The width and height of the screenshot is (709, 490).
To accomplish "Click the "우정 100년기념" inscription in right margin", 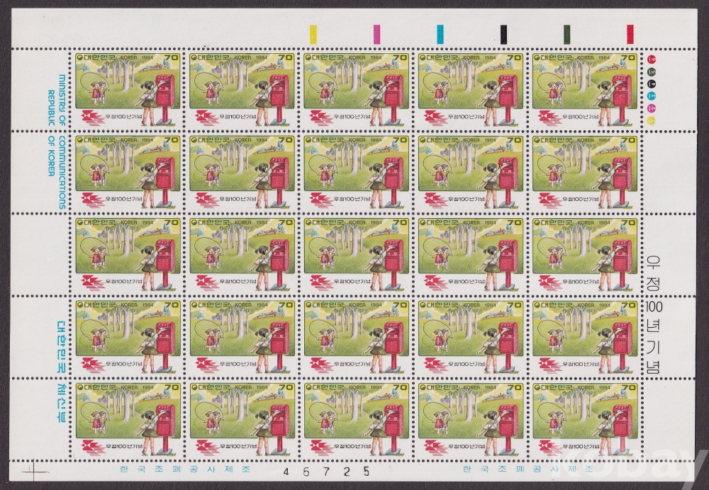I will coord(654,314).
